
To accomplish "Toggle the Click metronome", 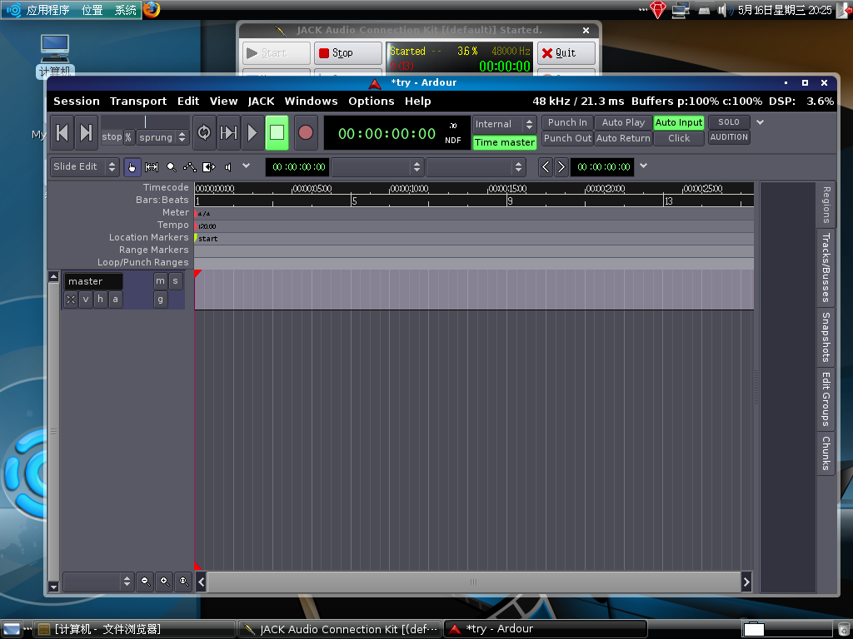I will pos(678,138).
